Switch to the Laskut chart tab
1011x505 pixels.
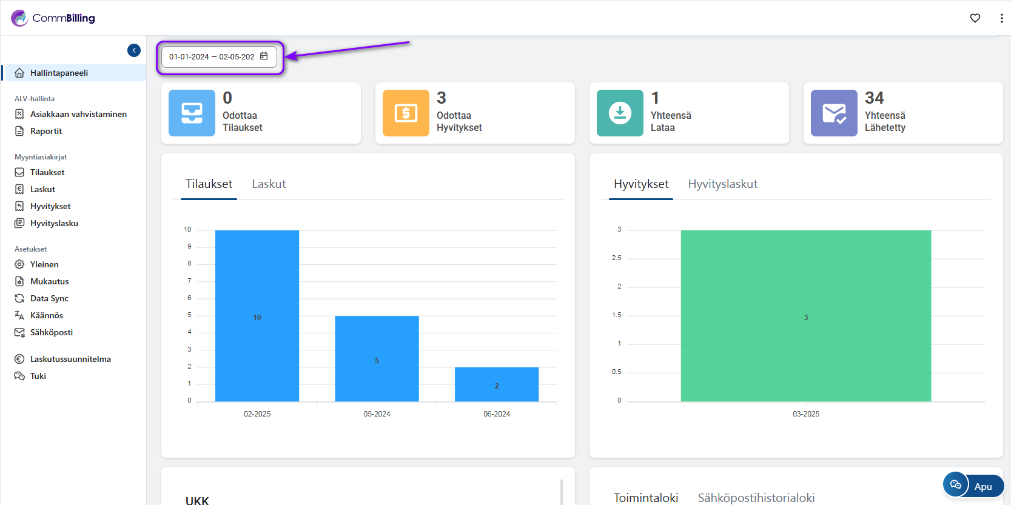[269, 184]
